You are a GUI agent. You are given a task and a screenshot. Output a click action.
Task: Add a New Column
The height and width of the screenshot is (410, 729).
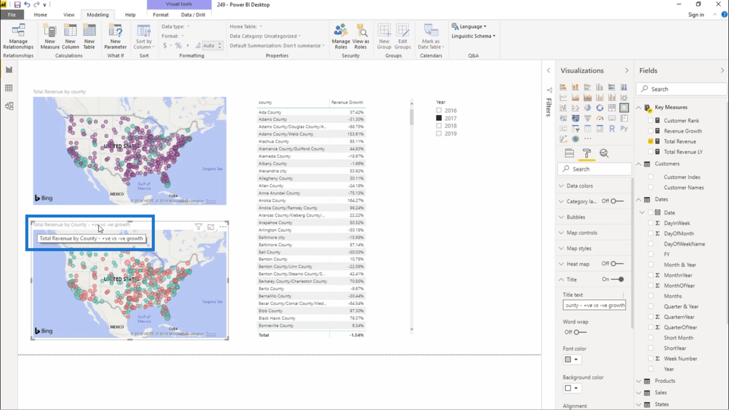tap(70, 36)
